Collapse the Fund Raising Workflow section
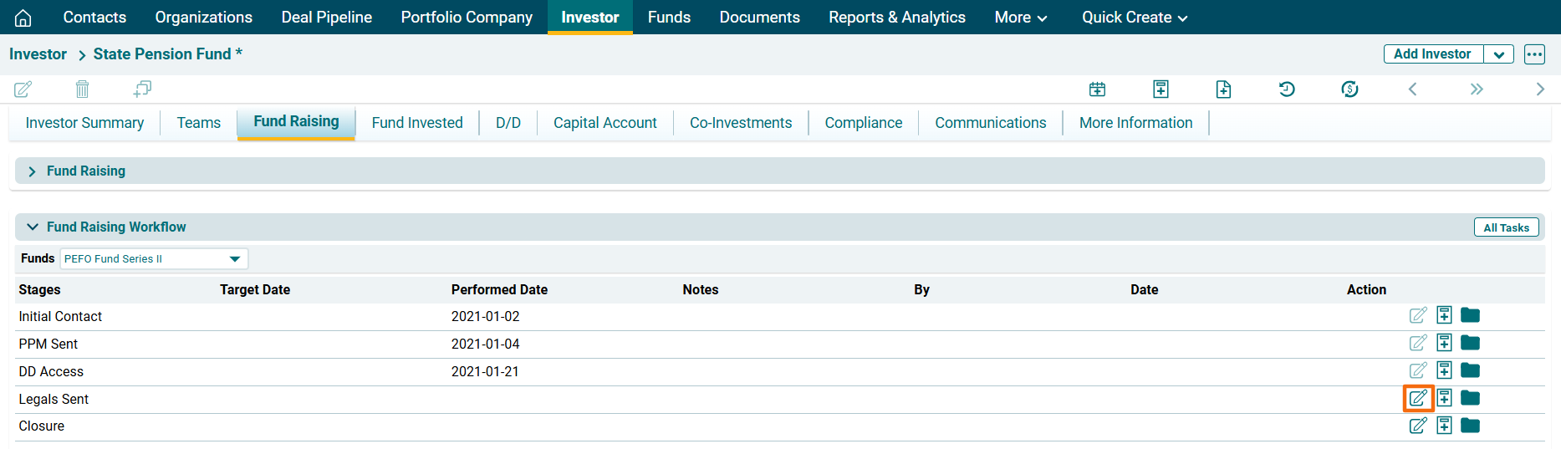 click(33, 227)
